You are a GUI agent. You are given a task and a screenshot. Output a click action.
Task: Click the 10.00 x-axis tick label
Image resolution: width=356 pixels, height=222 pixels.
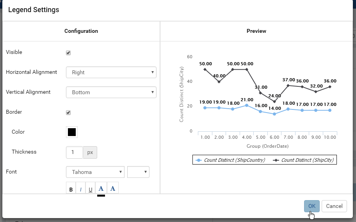pos(330,137)
